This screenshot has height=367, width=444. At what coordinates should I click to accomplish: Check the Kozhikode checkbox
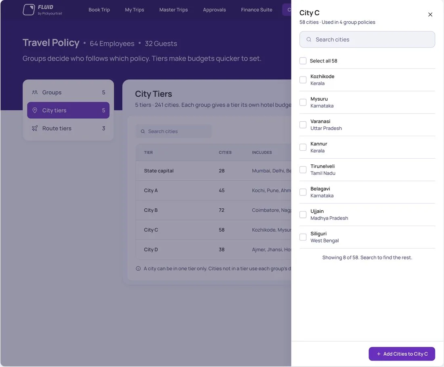tap(303, 80)
